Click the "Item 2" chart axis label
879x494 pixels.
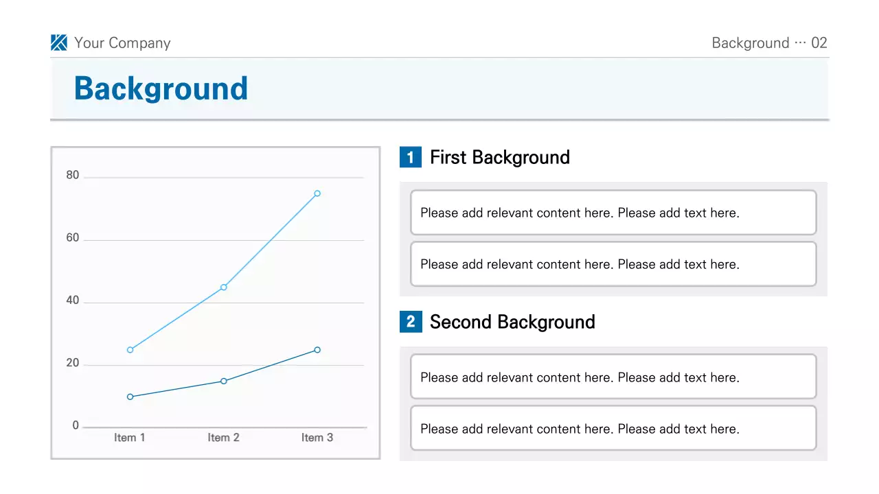(224, 438)
